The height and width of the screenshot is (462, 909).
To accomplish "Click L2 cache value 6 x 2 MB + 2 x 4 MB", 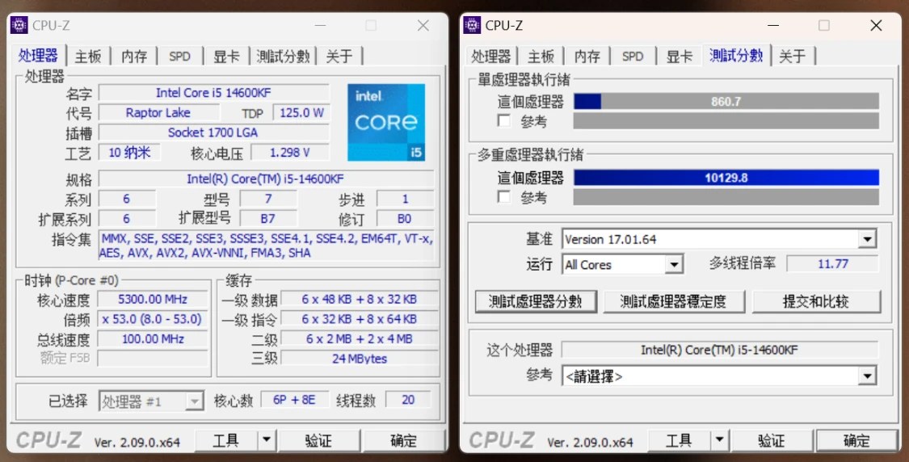I will [360, 338].
